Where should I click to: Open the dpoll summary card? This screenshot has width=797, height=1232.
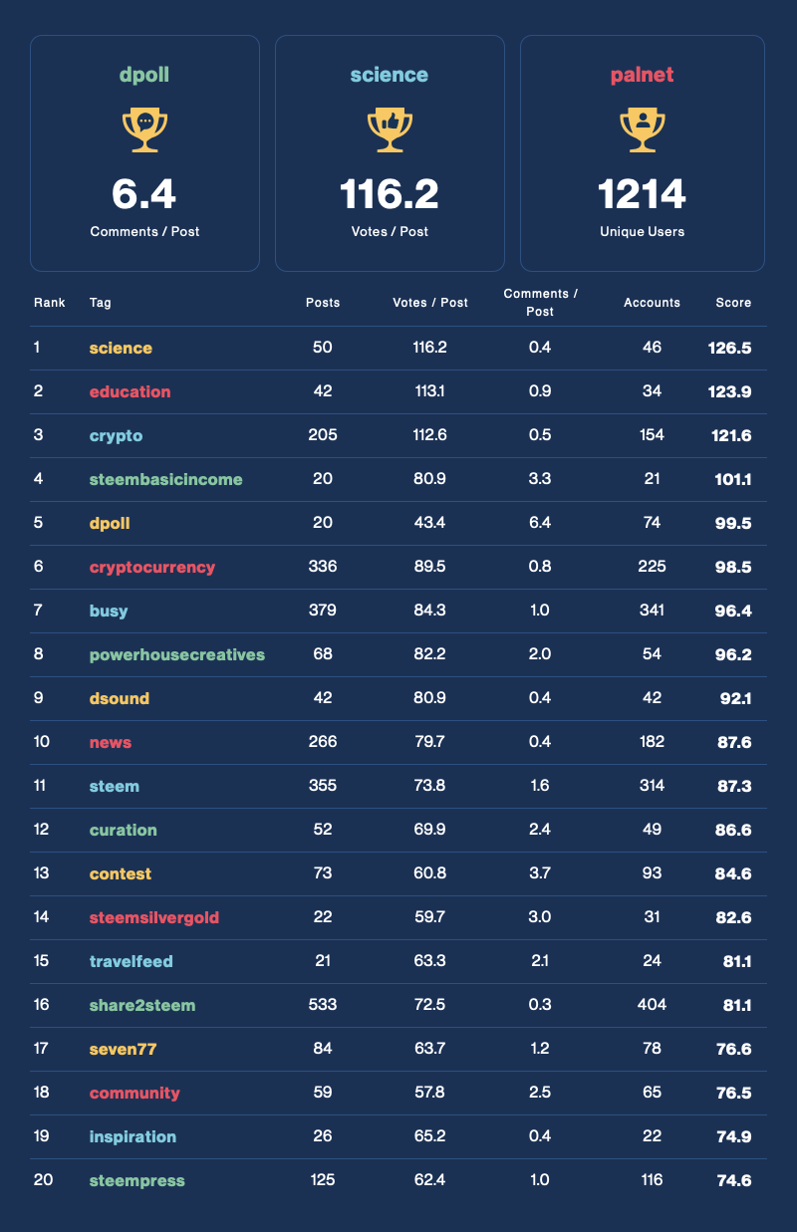pyautogui.click(x=144, y=152)
